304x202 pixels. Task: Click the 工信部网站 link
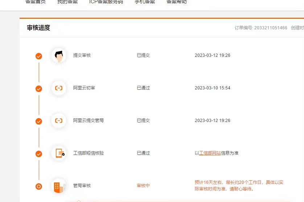210,153
